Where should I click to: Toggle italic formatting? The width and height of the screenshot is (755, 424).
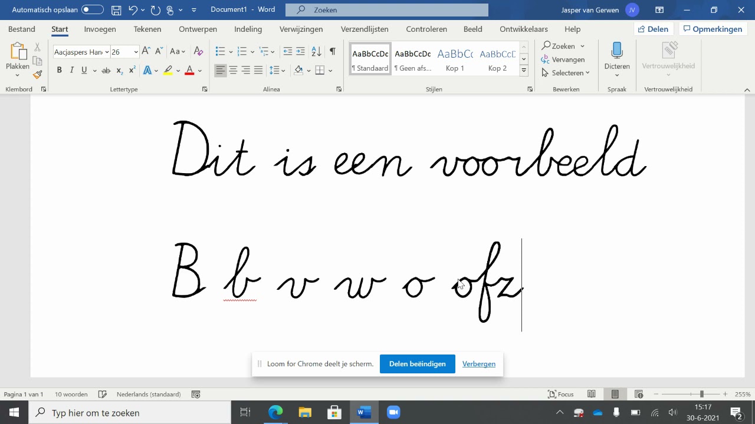click(x=72, y=70)
